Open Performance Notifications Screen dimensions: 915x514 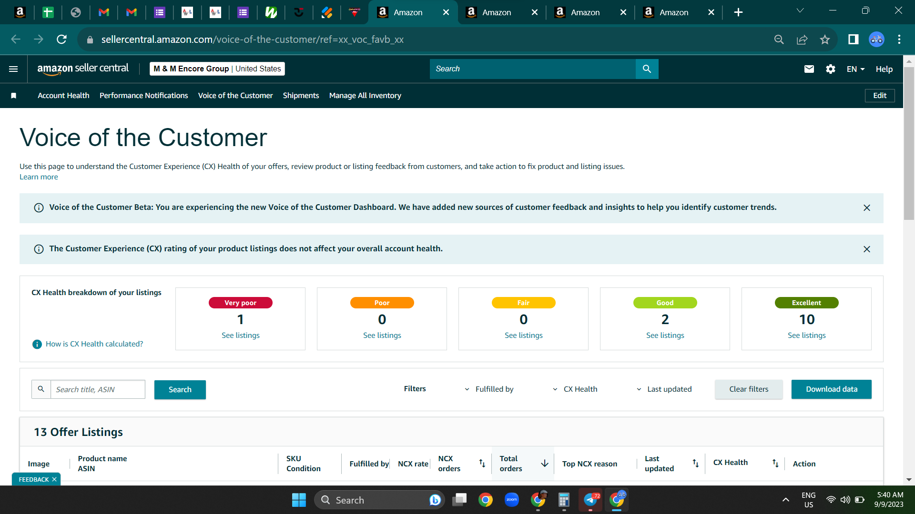(144, 96)
